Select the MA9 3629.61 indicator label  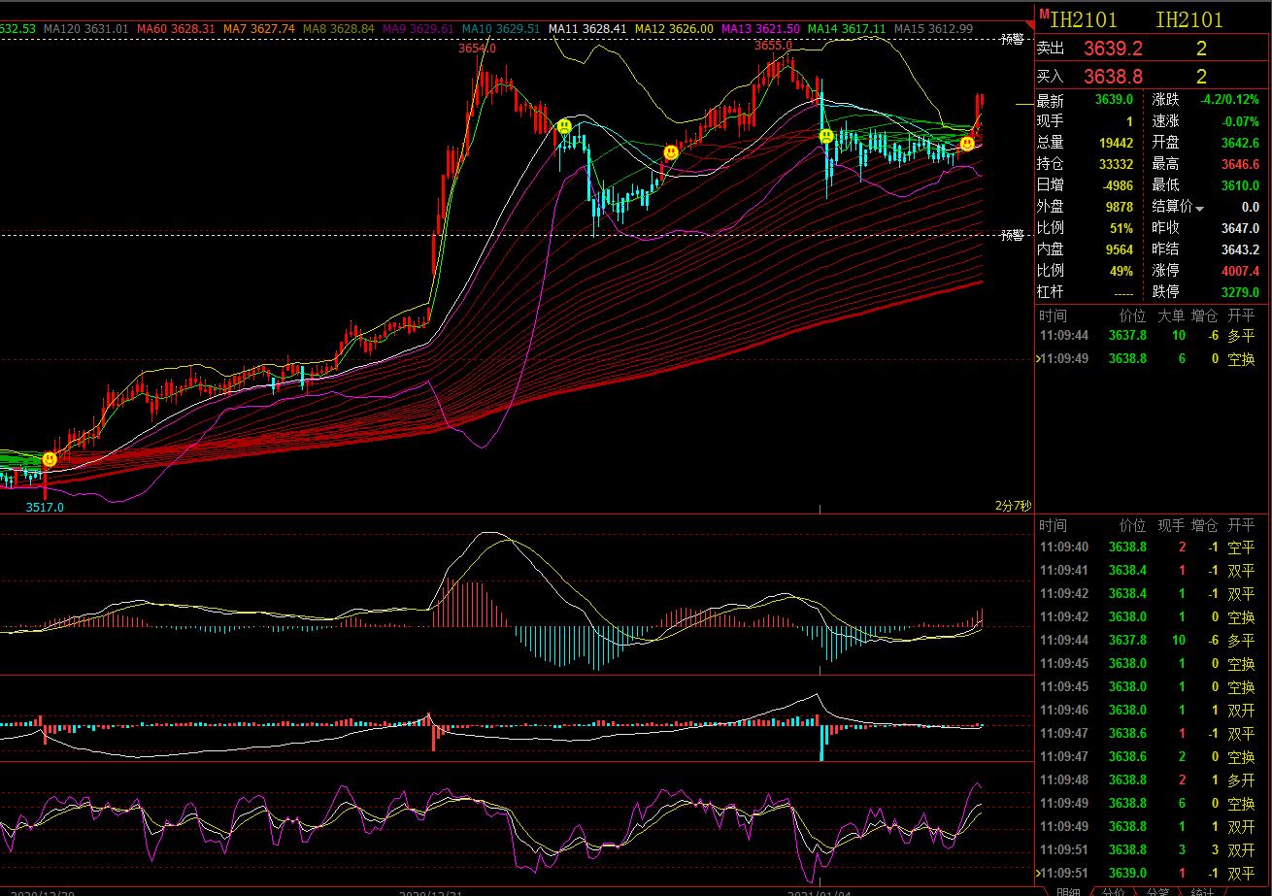(418, 29)
